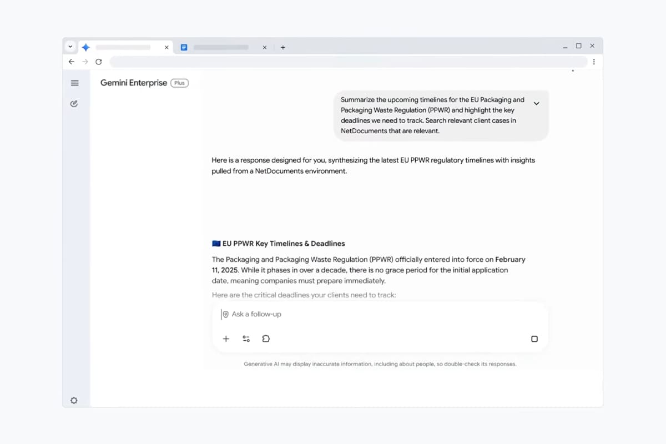Open the hamburger main menu
Screen dimensions: 666x444
75,83
